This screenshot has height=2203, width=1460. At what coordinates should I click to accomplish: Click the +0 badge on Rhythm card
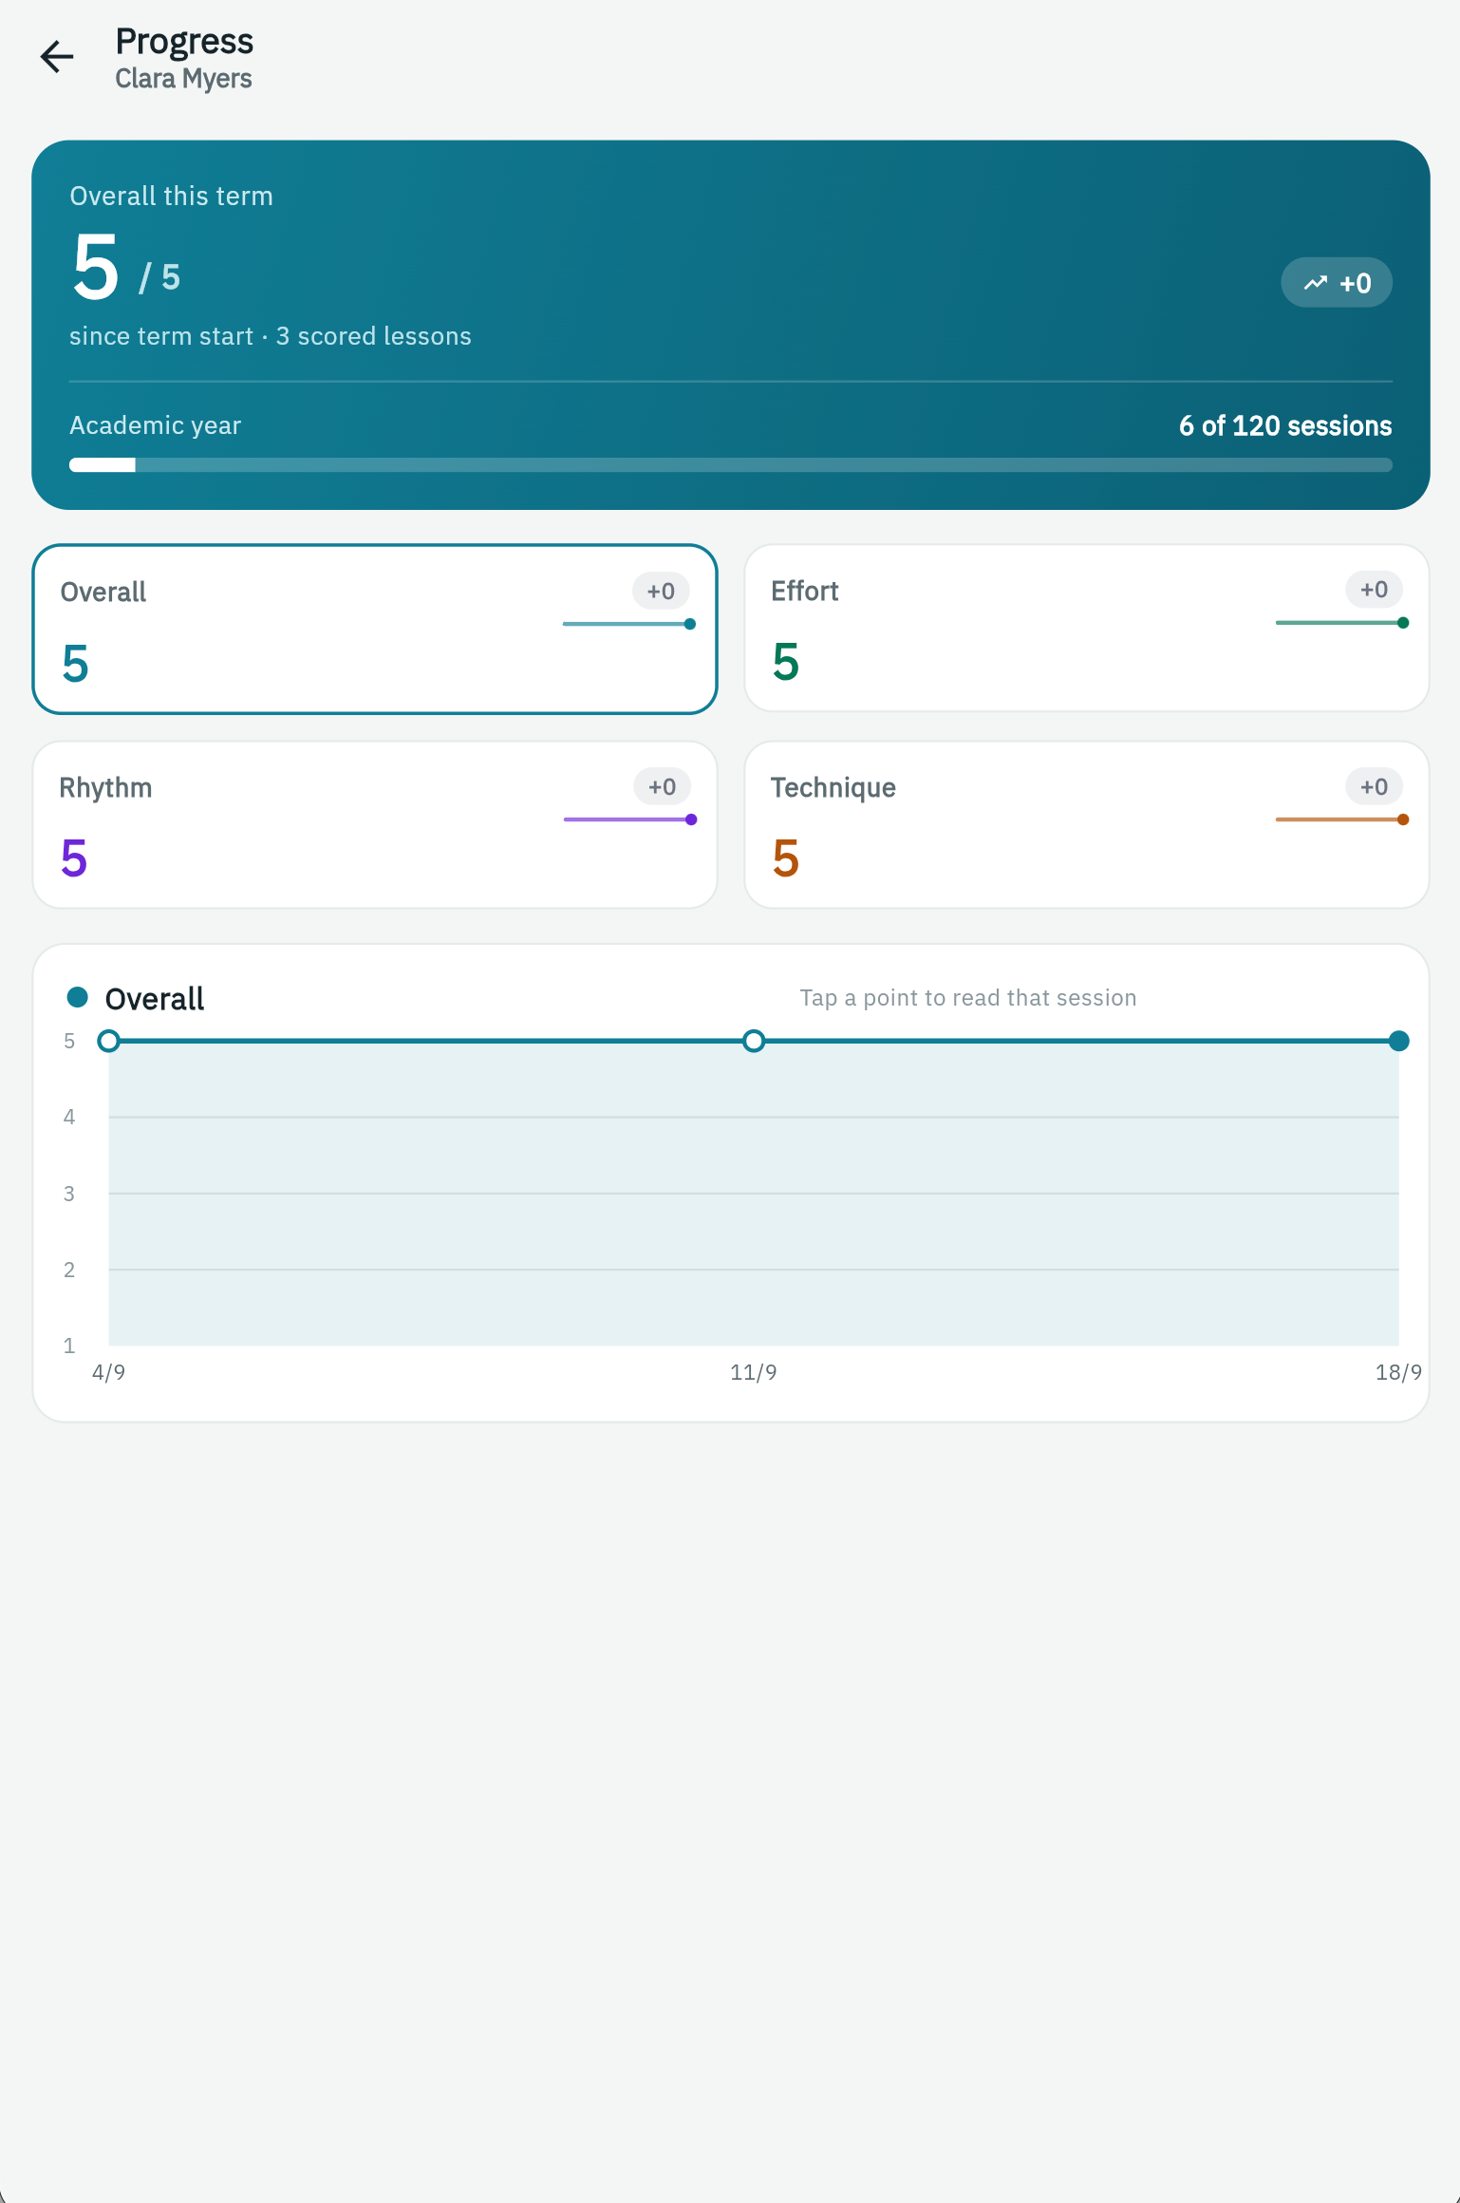[662, 787]
